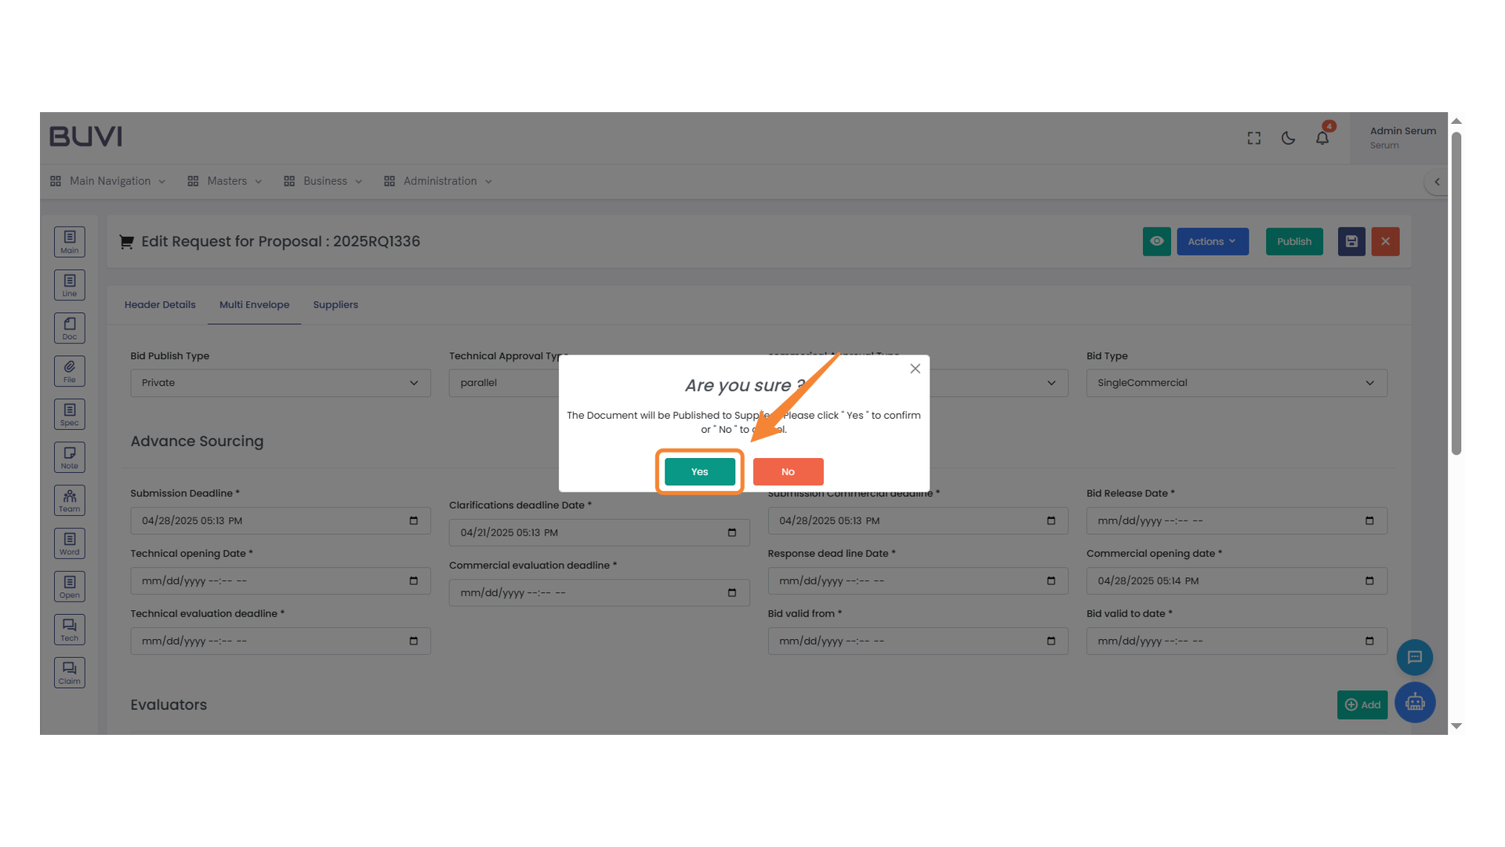Open the Administration menu
Screen dimensions: 1505x847
[439, 181]
